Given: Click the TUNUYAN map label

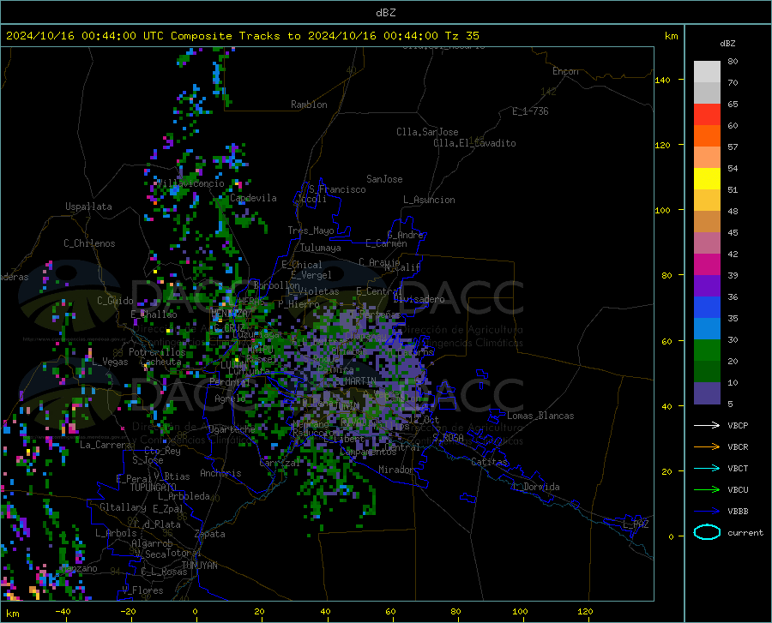Looking at the screenshot, I should pyautogui.click(x=199, y=565).
